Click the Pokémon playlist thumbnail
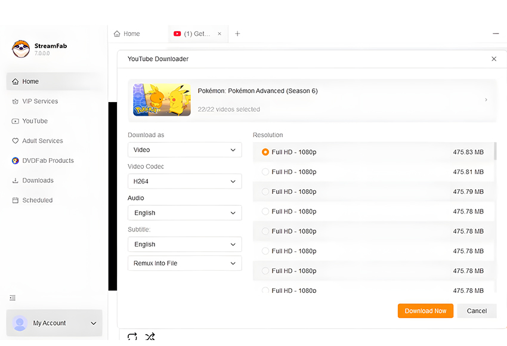The image size is (507, 346). click(162, 100)
